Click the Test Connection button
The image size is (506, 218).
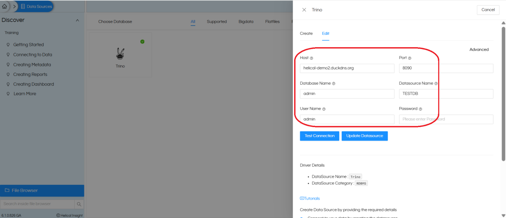319,136
